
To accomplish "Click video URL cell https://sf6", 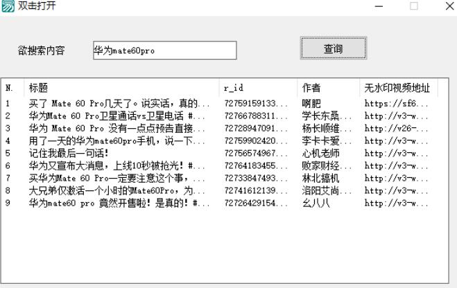I will tap(396, 103).
